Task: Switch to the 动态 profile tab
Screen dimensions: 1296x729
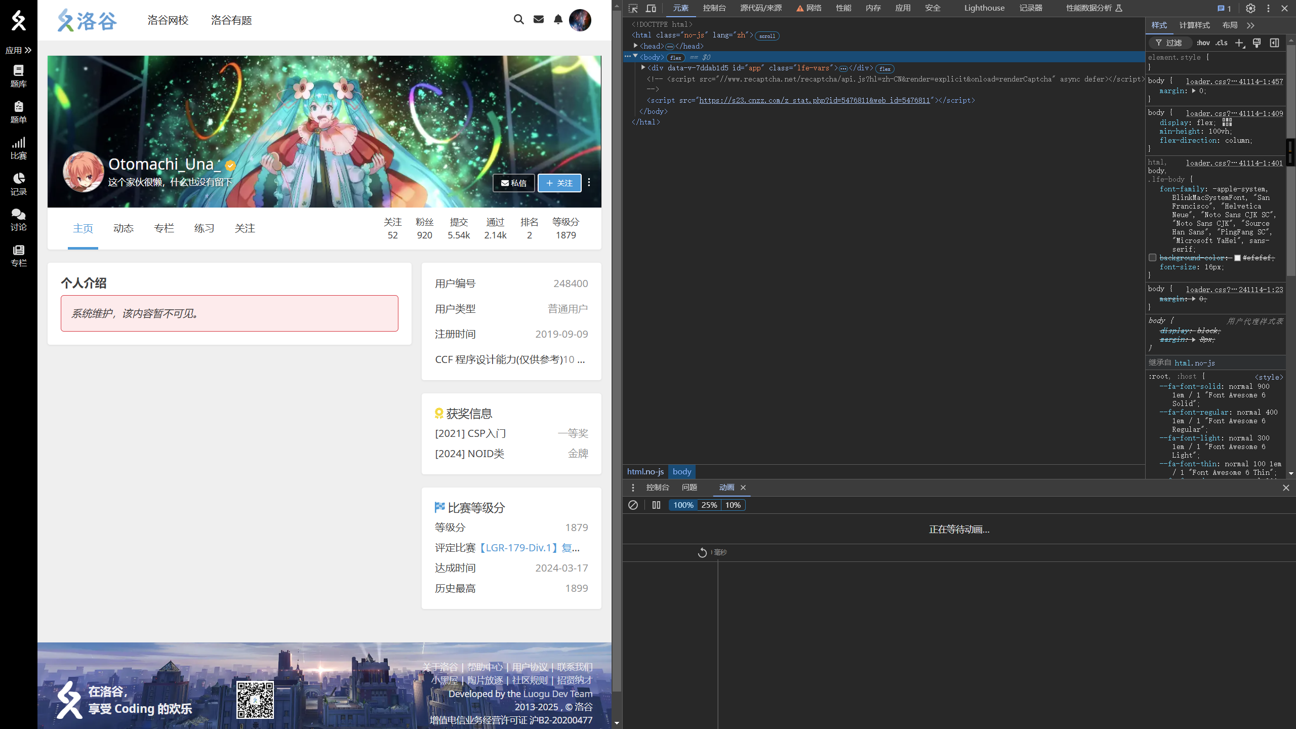Action: pos(124,228)
